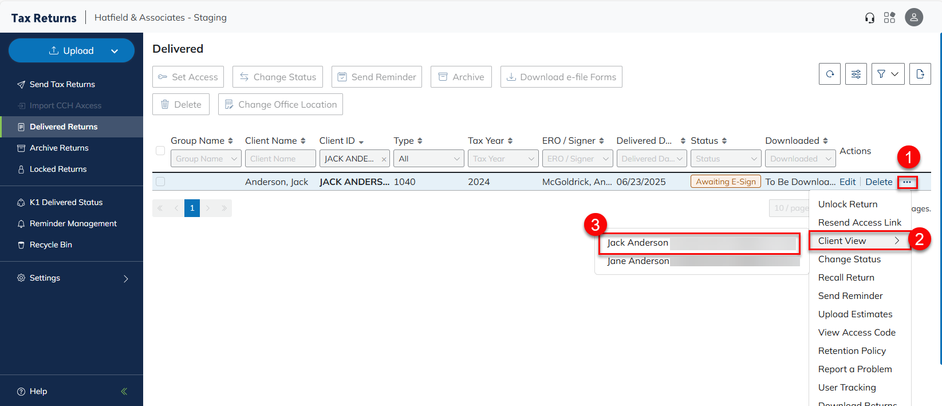Click the Edit link in the row
Viewport: 942px width, 406px height.
[x=847, y=182]
